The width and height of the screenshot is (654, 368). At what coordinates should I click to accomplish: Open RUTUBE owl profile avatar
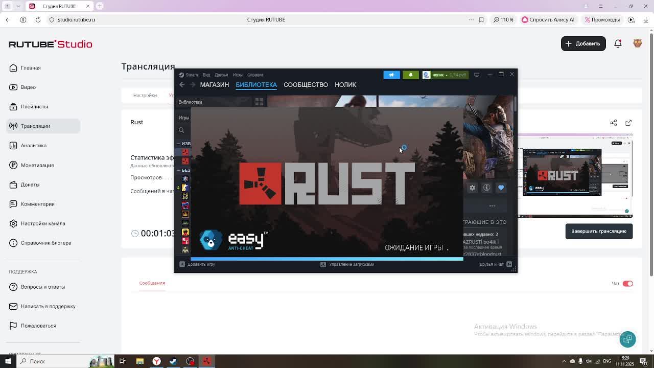[637, 43]
